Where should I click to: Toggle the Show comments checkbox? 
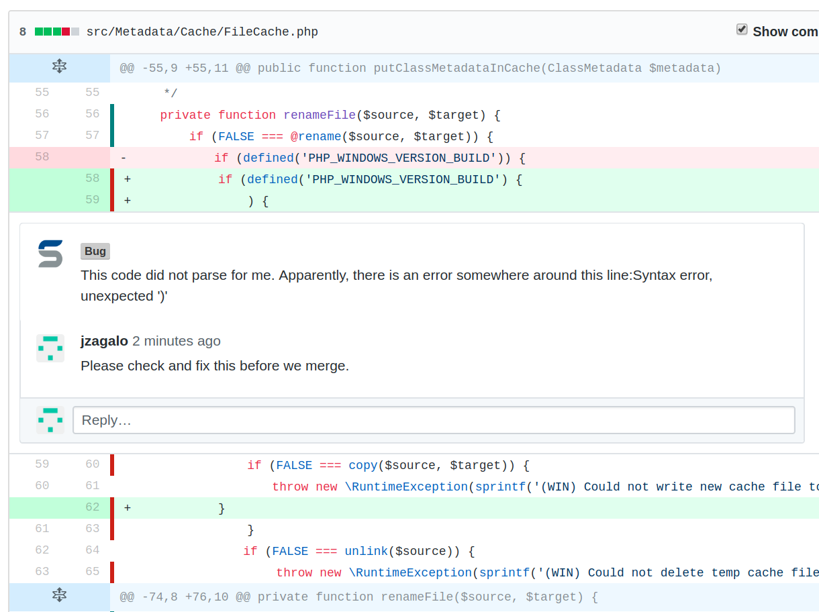[x=742, y=30]
